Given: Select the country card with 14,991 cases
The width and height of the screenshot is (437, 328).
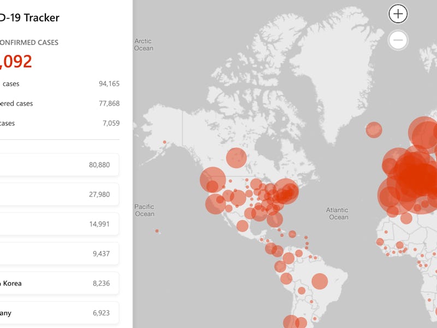Looking at the screenshot, I should (59, 224).
